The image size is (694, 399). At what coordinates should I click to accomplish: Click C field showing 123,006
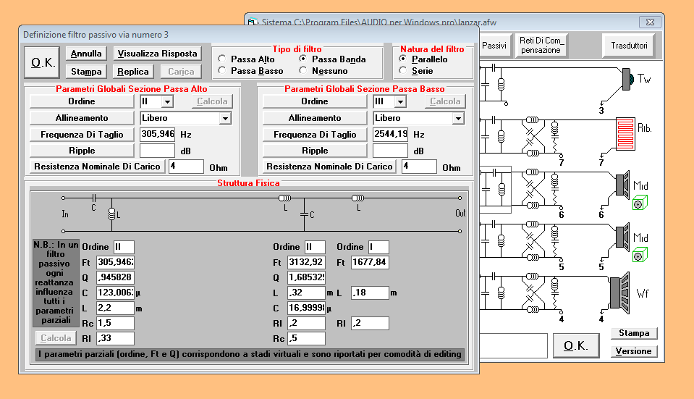pyautogui.click(x=115, y=293)
